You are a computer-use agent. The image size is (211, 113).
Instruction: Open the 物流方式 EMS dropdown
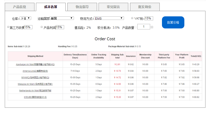click(x=109, y=18)
